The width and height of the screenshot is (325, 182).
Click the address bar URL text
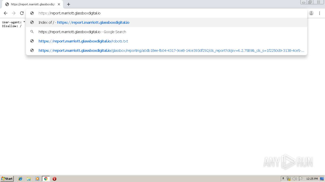70,13
